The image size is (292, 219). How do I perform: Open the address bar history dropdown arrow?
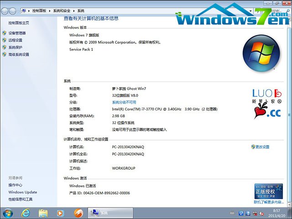(250, 11)
